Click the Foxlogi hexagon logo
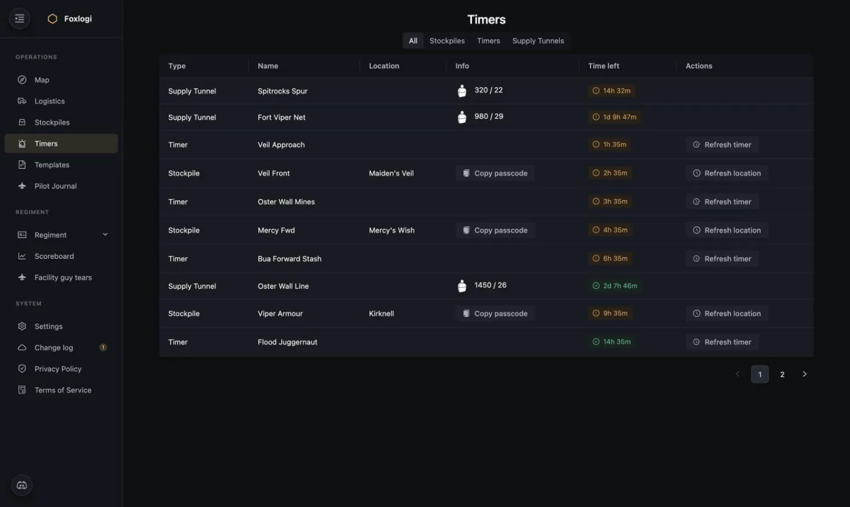 52,19
